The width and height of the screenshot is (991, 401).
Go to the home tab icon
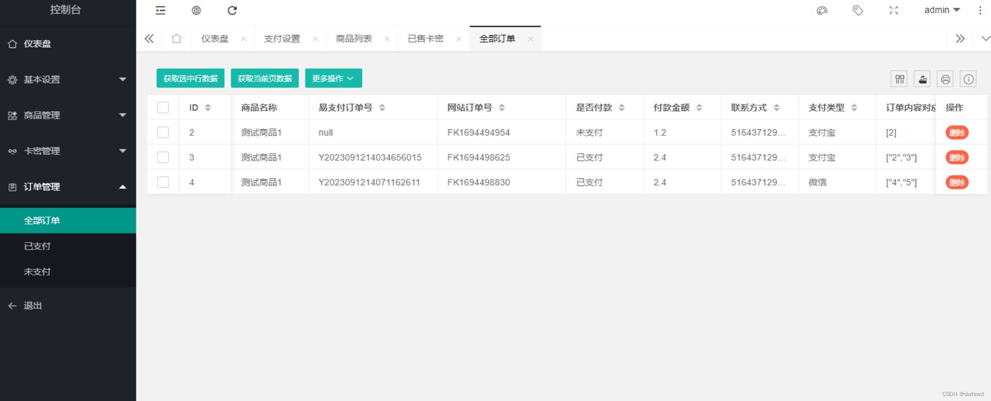[x=176, y=39]
